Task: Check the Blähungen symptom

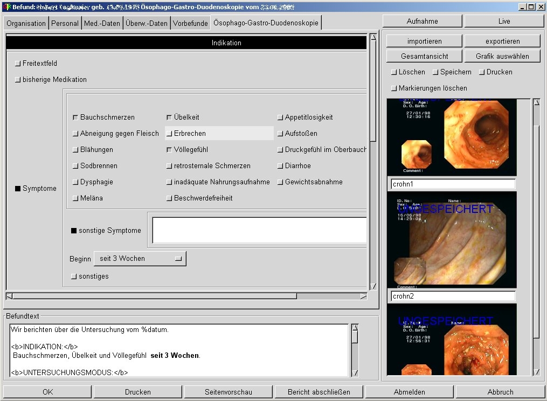Action: click(75, 150)
